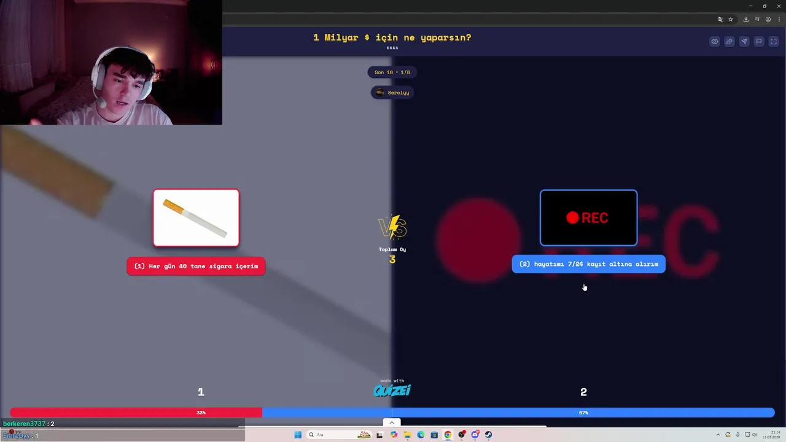Open the browser profile avatar icon
The width and height of the screenshot is (786, 442).
tap(768, 20)
